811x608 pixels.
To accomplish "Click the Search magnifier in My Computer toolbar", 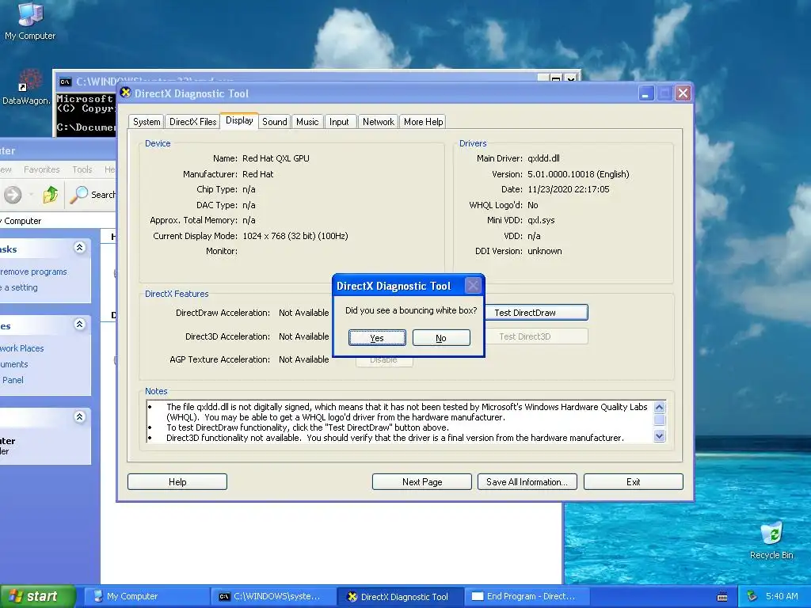I will point(79,195).
